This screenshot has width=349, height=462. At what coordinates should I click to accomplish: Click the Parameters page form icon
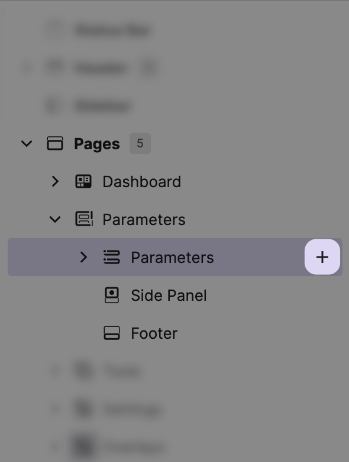(x=84, y=219)
